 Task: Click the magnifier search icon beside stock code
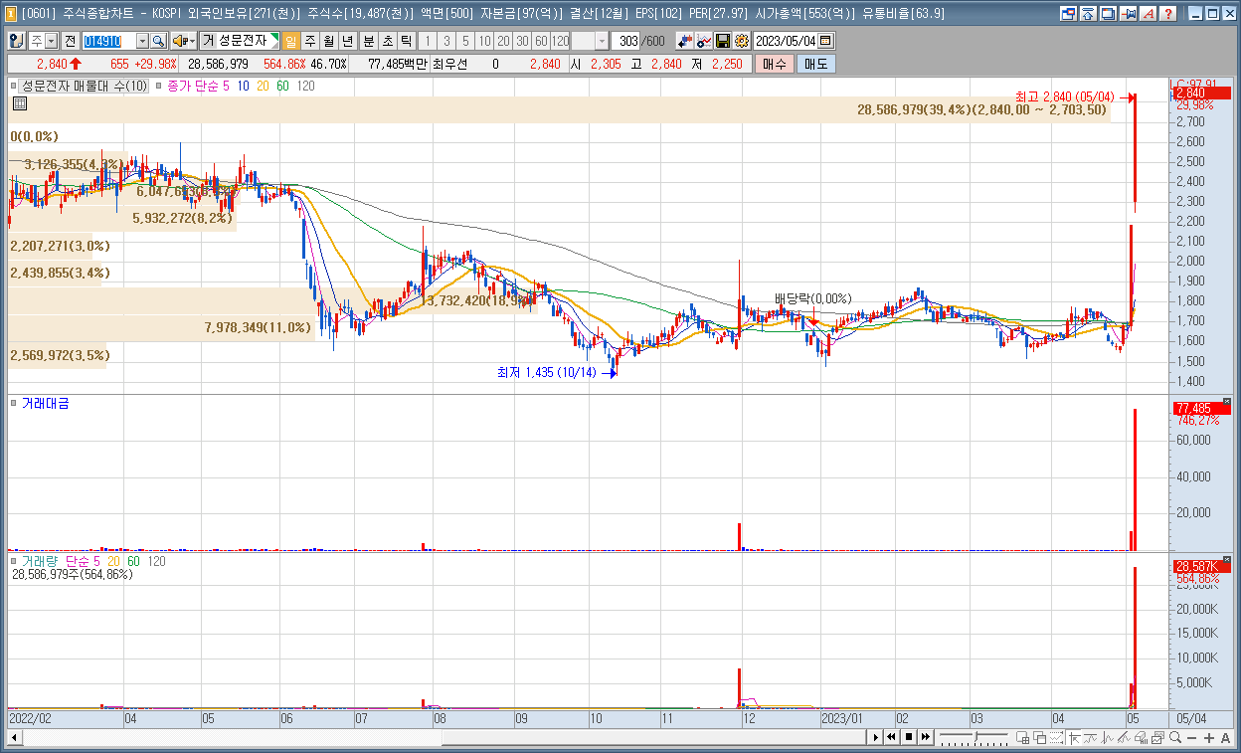[x=158, y=41]
